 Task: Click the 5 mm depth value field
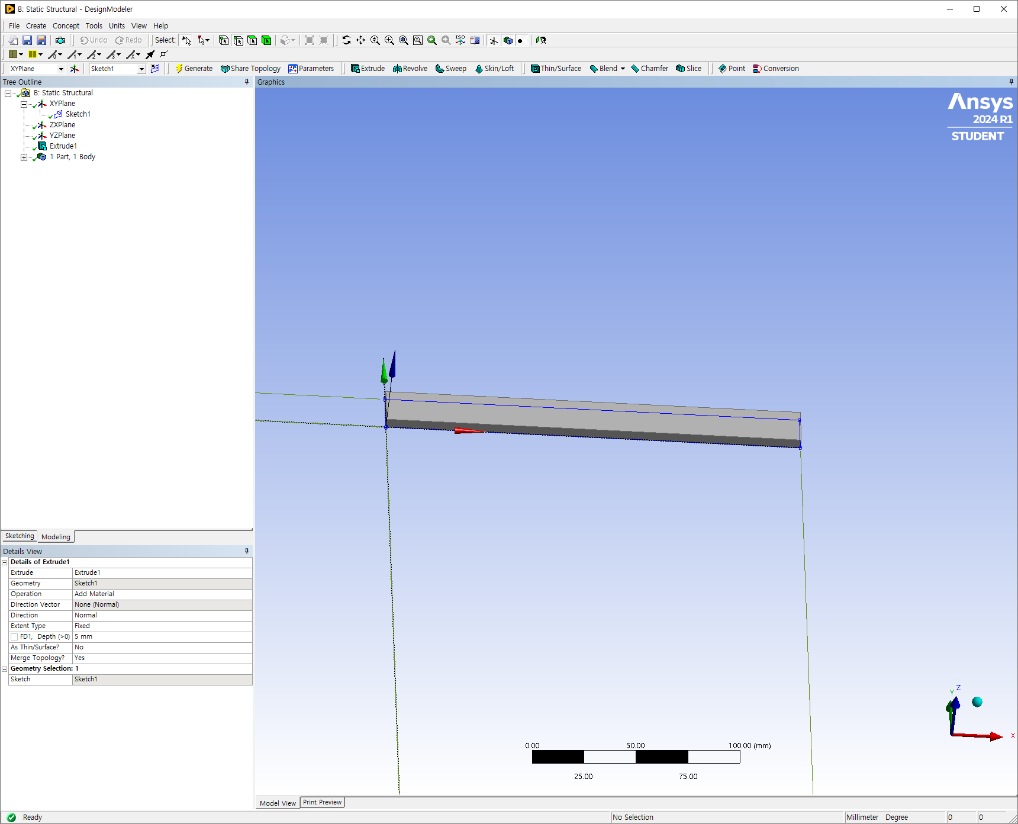pyautogui.click(x=162, y=637)
